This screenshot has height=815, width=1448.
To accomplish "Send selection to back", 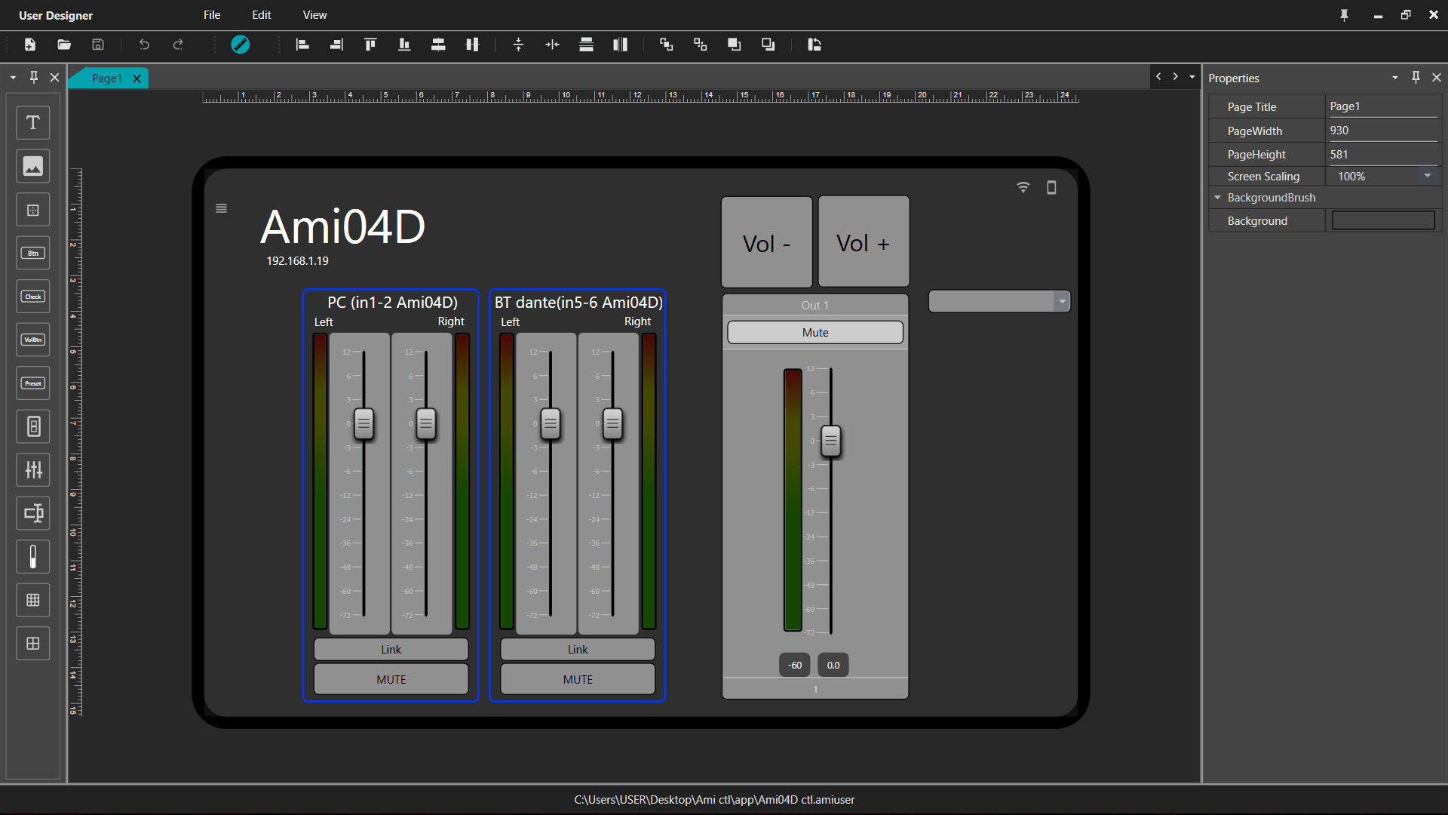I will point(768,45).
